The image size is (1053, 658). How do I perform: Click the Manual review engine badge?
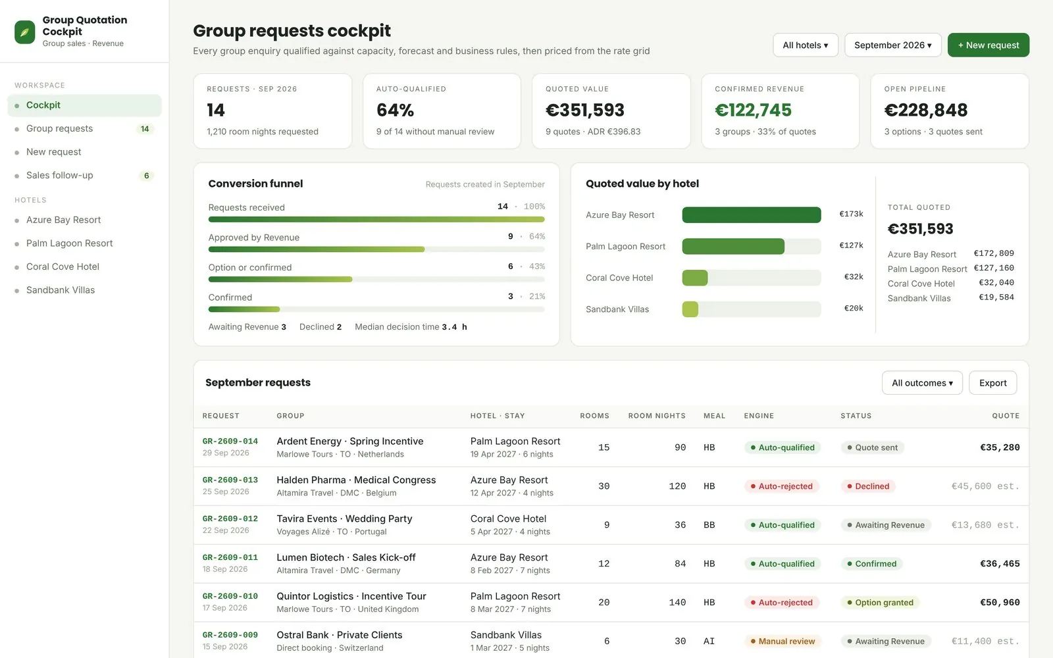click(x=783, y=642)
